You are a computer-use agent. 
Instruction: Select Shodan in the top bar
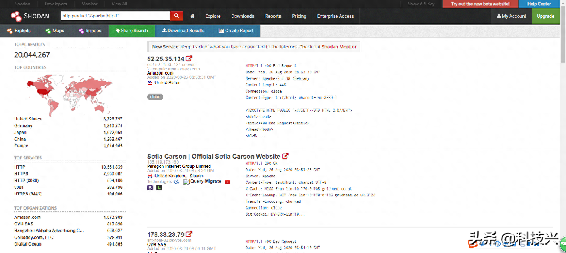click(23, 4)
